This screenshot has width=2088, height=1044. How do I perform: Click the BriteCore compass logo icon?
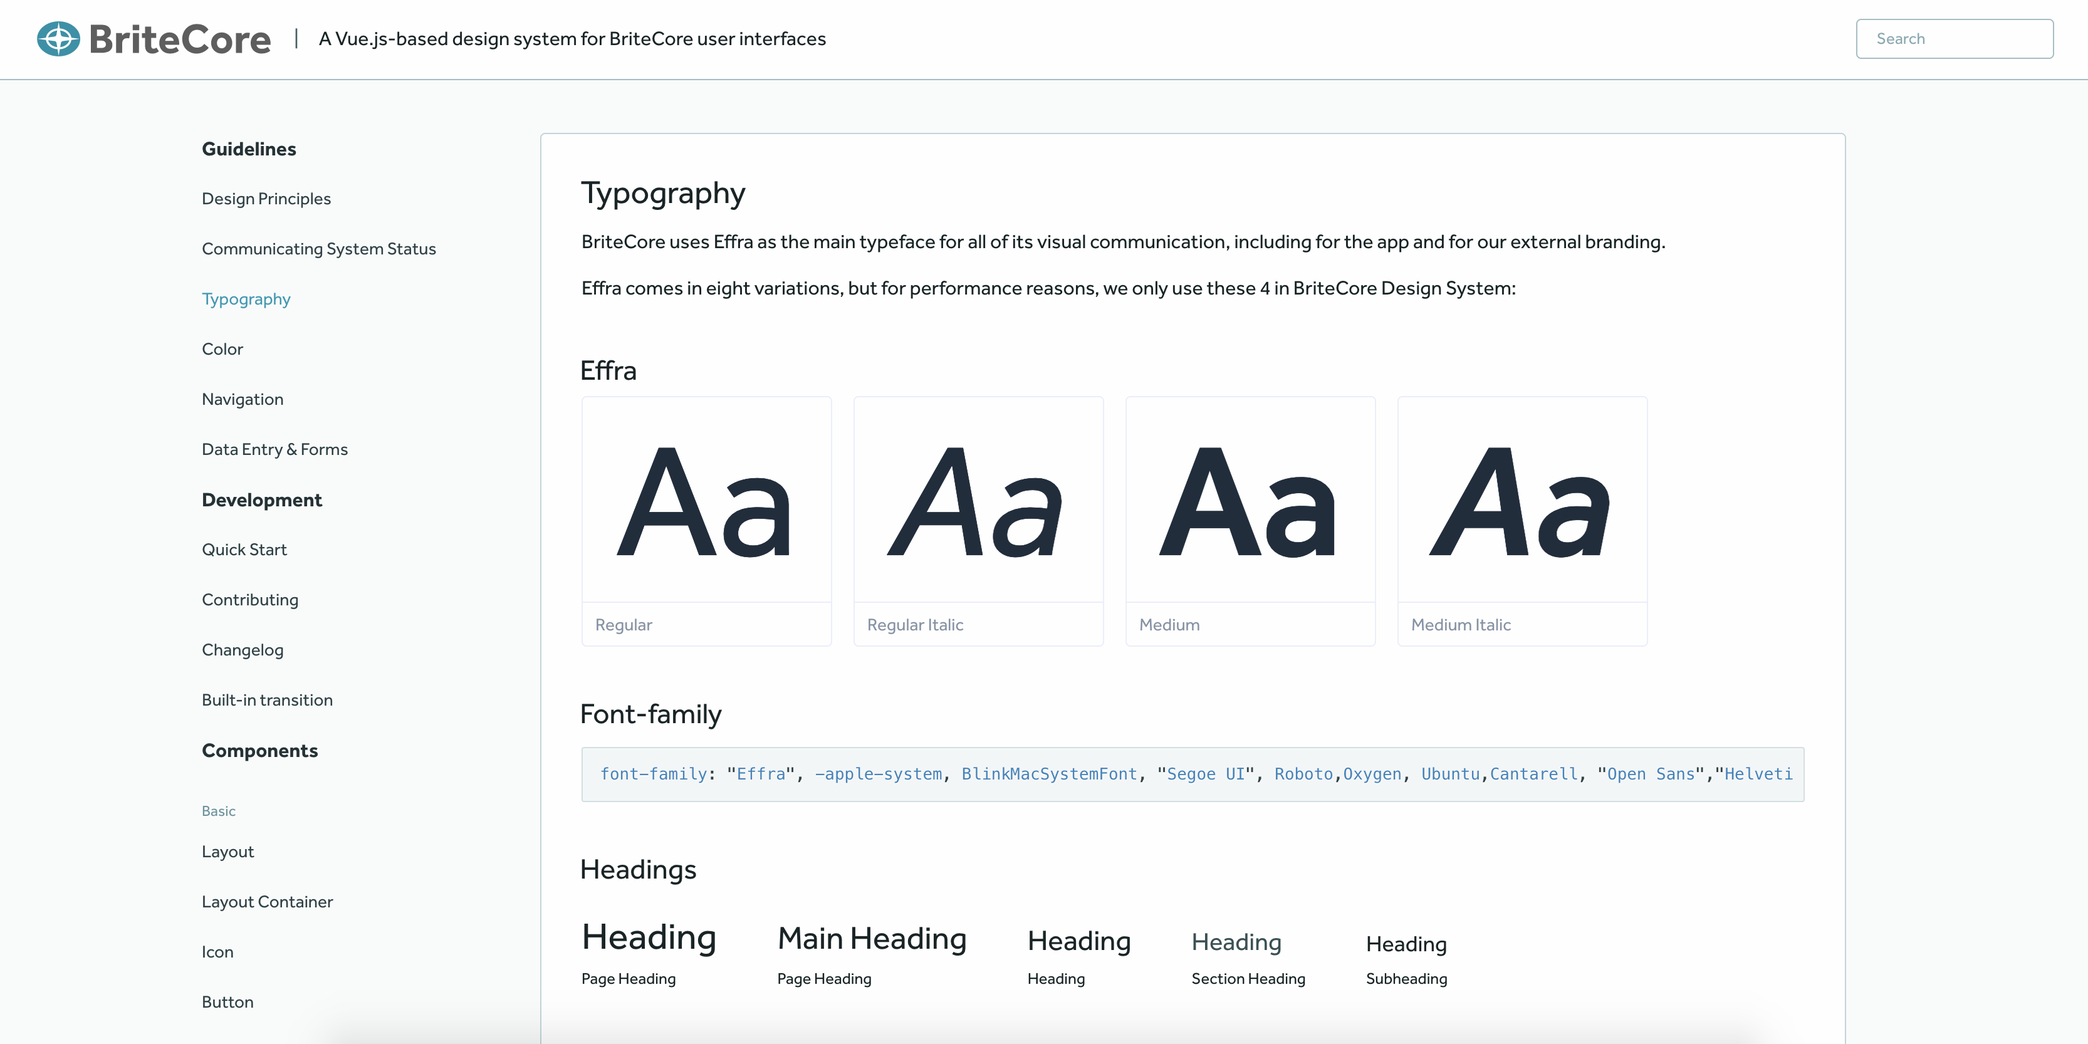pos(58,39)
